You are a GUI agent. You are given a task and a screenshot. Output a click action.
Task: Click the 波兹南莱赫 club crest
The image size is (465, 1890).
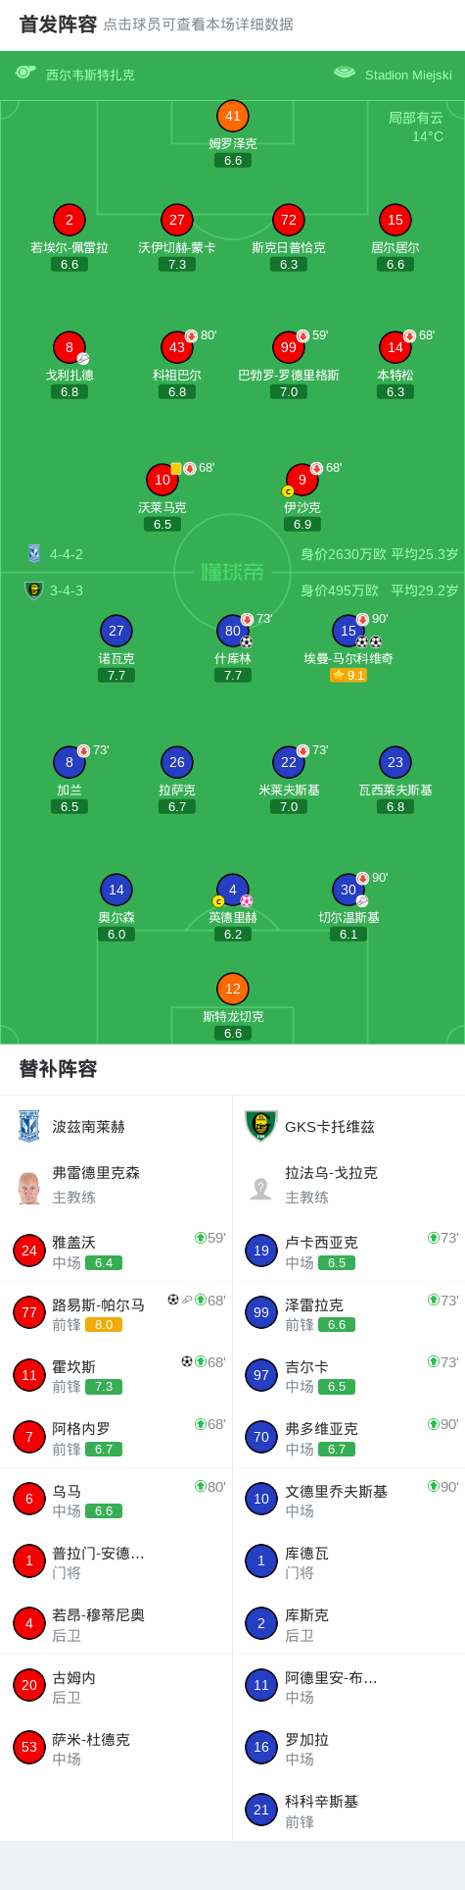pos(29,1126)
